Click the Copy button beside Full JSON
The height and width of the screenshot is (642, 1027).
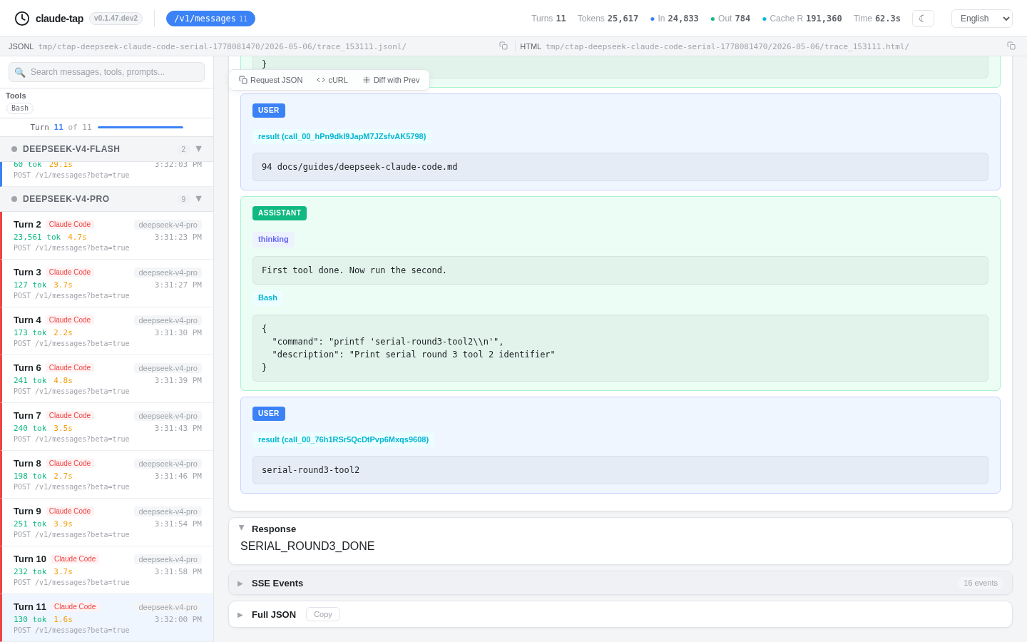click(x=323, y=614)
